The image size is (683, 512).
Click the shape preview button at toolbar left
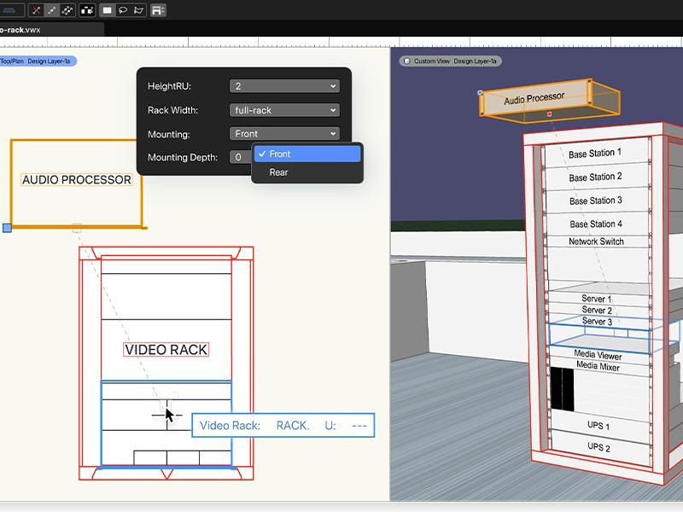[10, 10]
